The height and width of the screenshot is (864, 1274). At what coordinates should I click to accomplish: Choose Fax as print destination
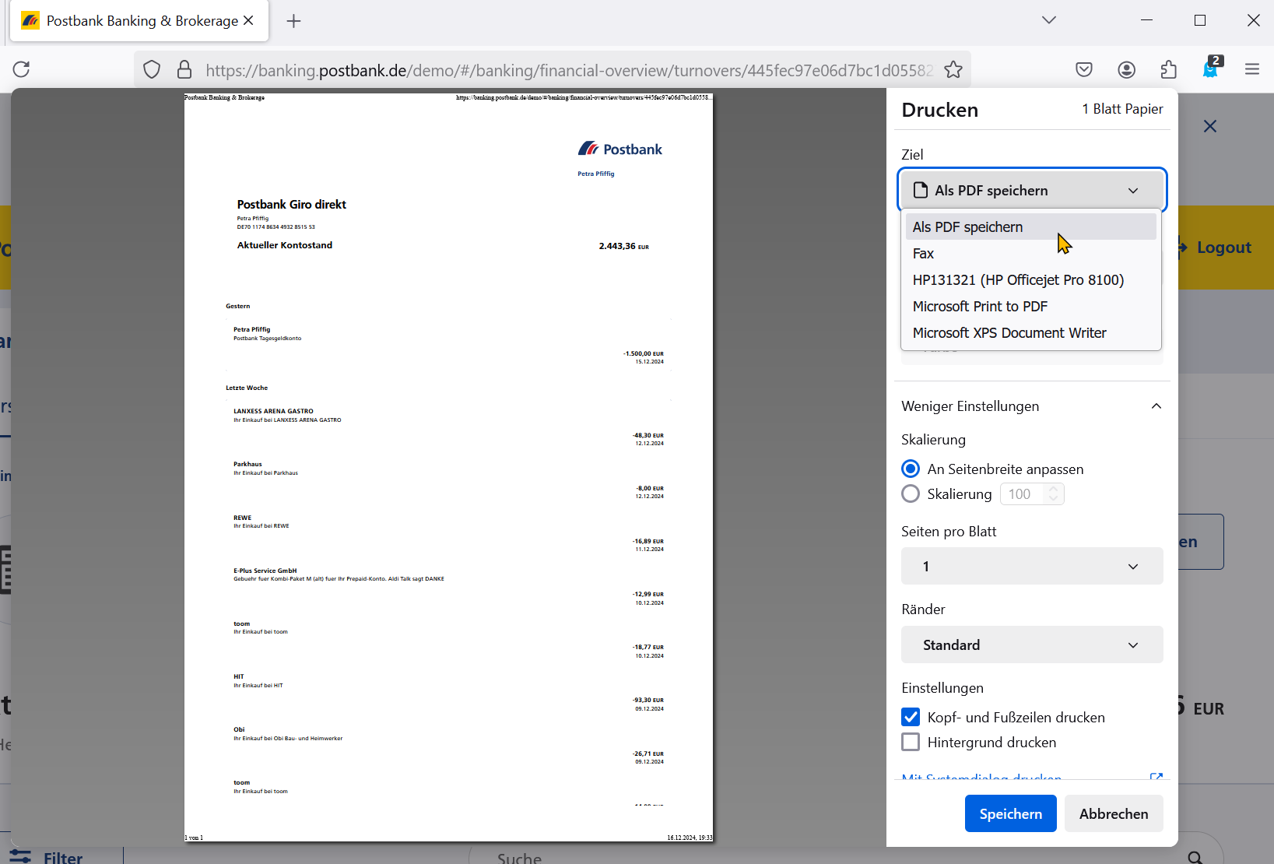pyautogui.click(x=1031, y=253)
